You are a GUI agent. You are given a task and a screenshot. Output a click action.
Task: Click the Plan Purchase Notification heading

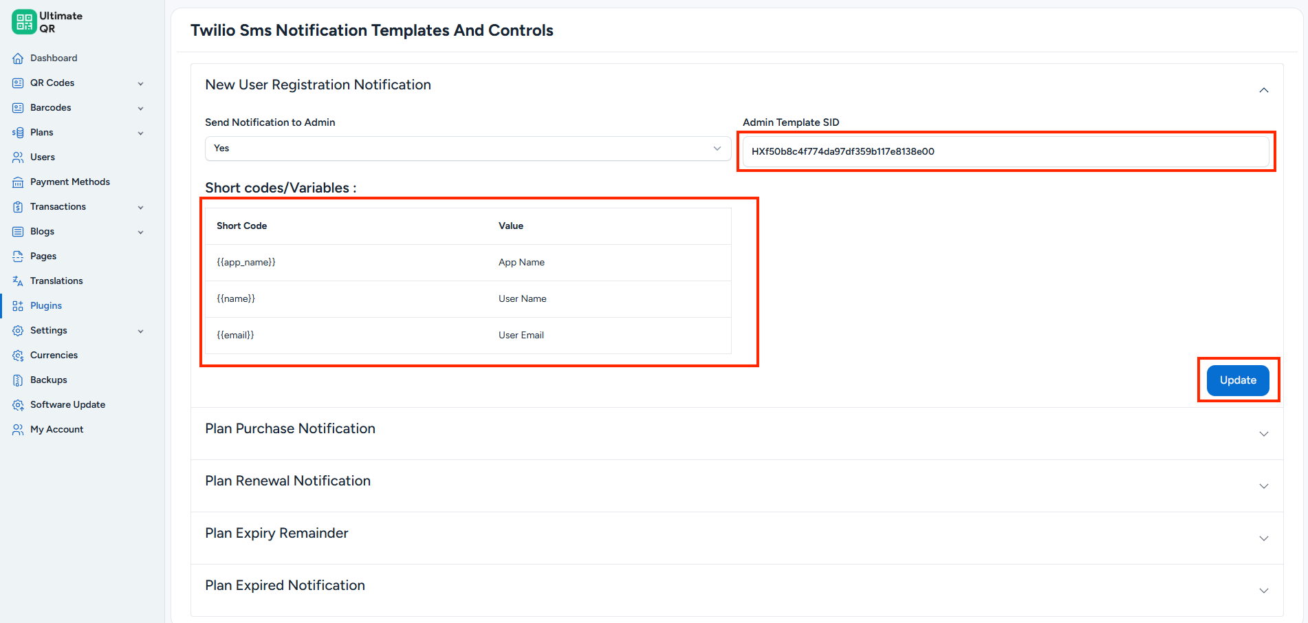pyautogui.click(x=290, y=428)
